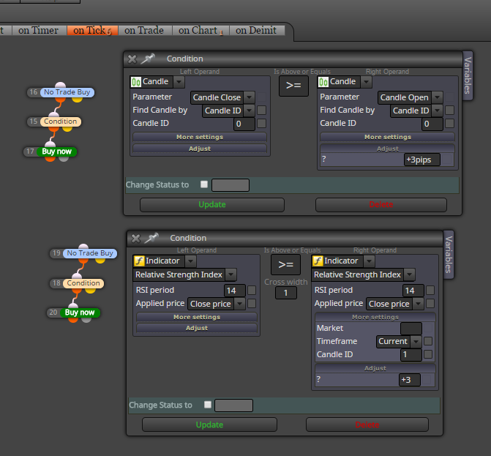Switch to the on Tick tab
The image size is (491, 456).
tap(92, 31)
